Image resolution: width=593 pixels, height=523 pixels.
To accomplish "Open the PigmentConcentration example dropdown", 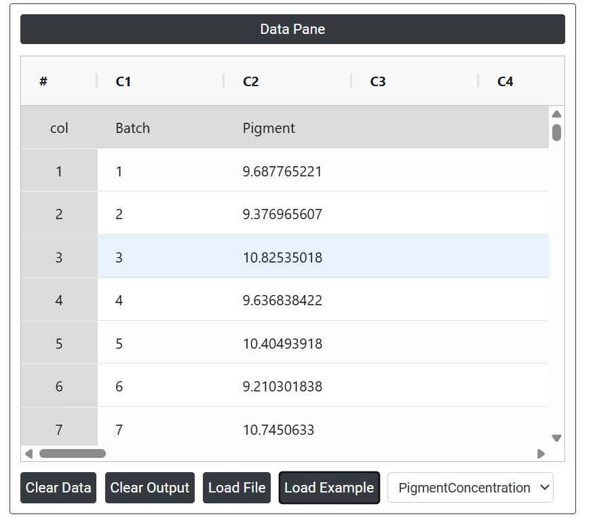I will point(470,488).
